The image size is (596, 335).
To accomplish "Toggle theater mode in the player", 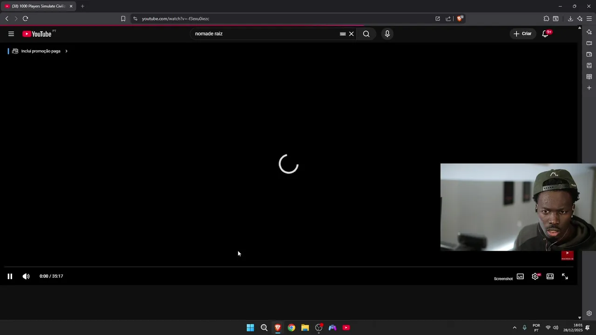I will click(550, 276).
